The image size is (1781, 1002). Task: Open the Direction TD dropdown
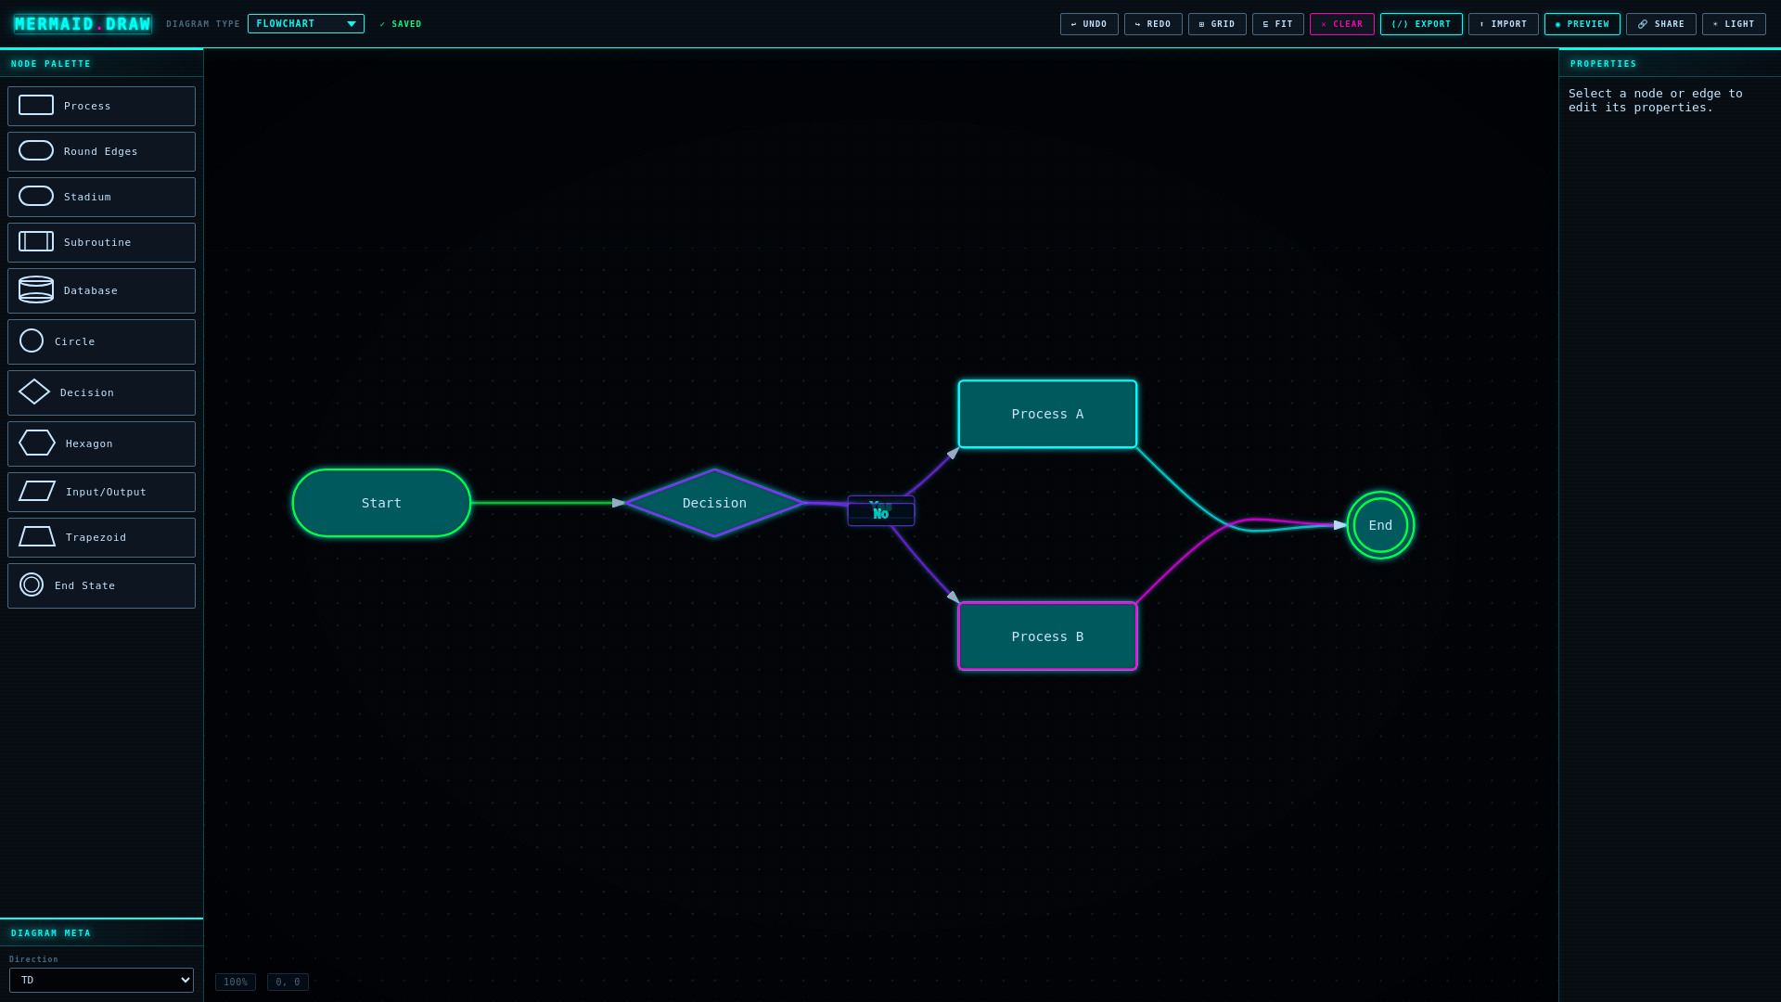tap(101, 980)
